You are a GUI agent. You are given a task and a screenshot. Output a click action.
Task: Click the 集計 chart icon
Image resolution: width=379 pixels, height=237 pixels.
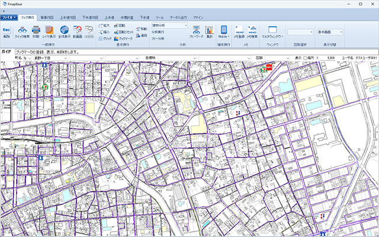click(x=209, y=31)
